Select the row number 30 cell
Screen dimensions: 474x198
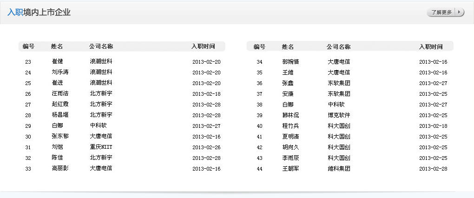pyautogui.click(x=28, y=137)
